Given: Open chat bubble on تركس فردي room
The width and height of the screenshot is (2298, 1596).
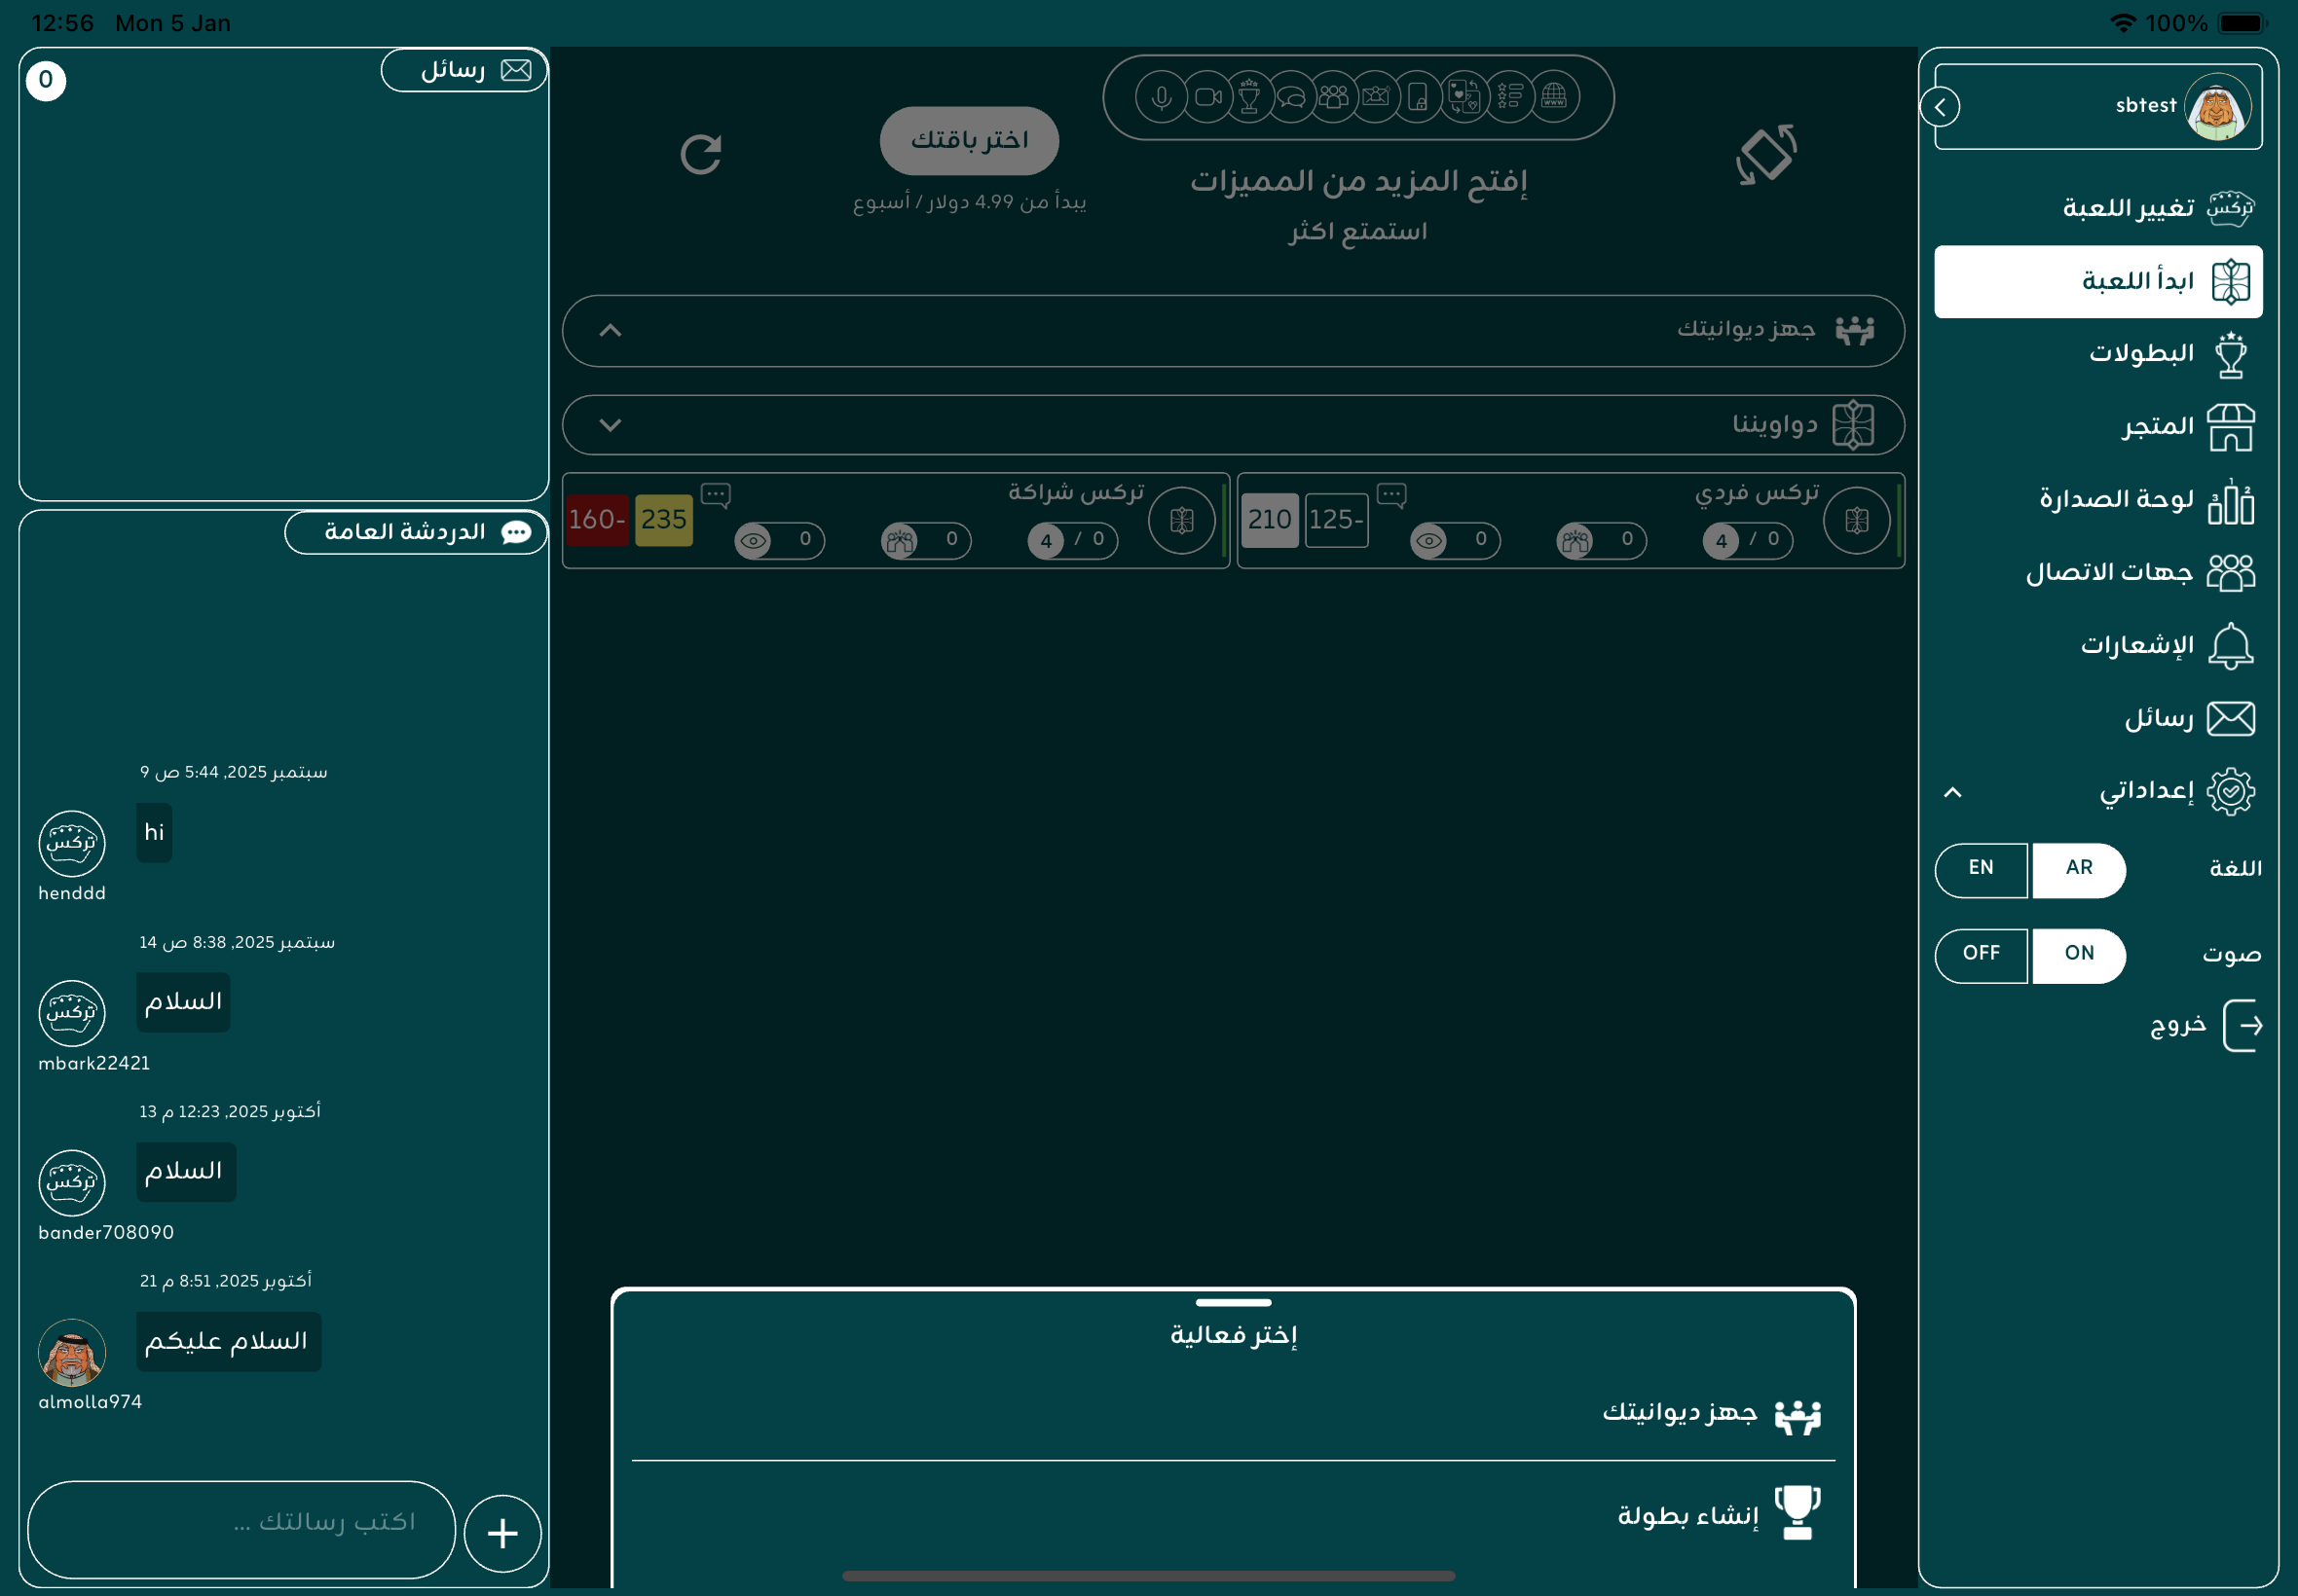Looking at the screenshot, I should tap(1391, 494).
